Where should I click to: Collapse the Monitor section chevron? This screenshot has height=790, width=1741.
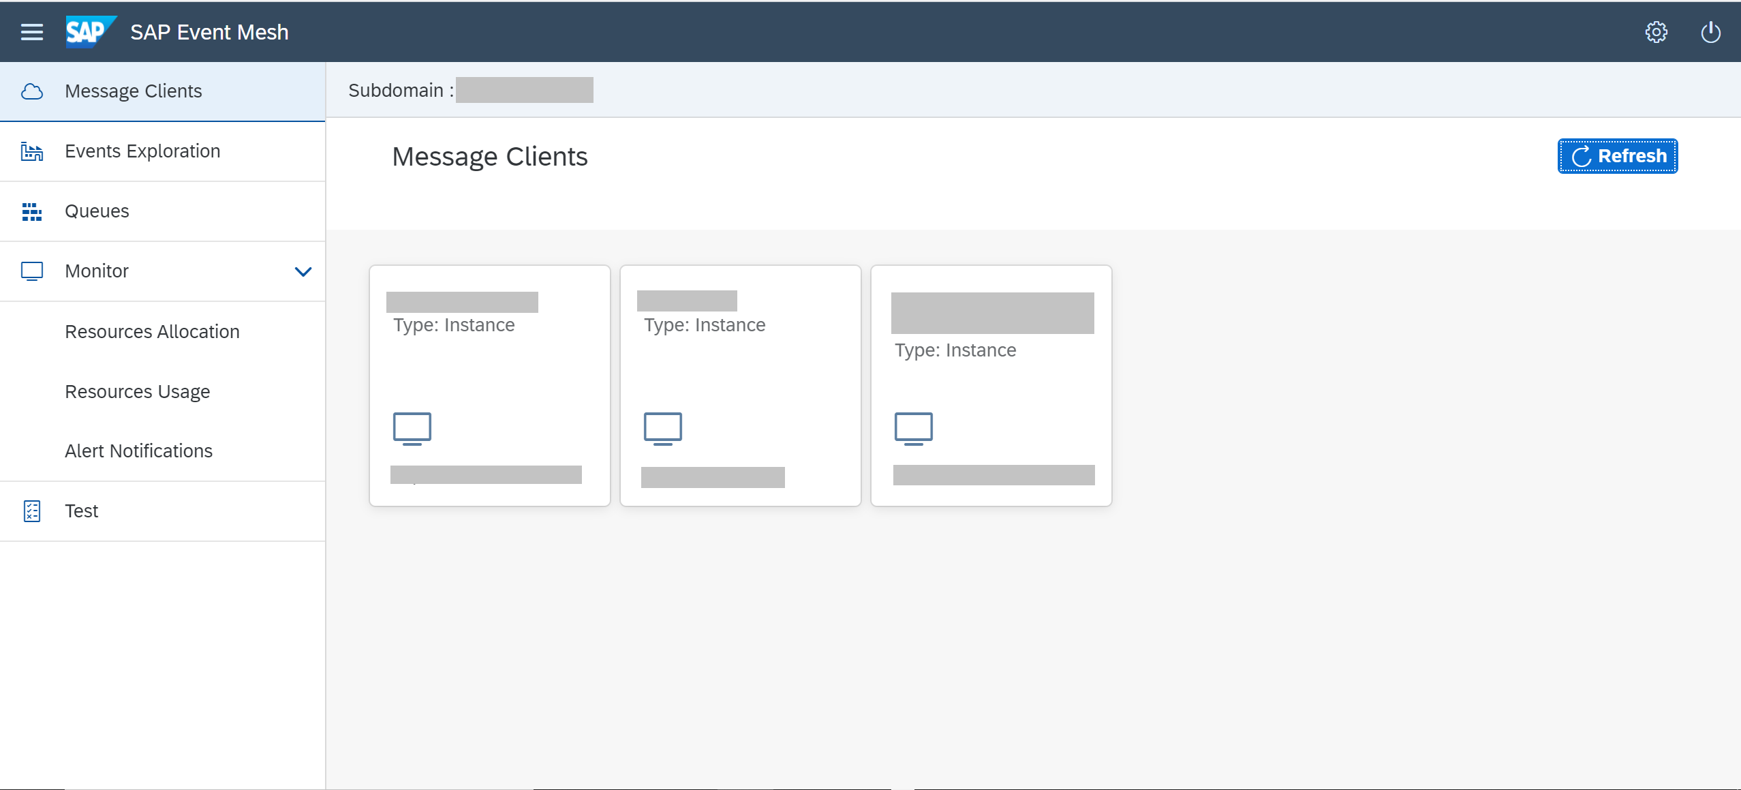pos(303,271)
